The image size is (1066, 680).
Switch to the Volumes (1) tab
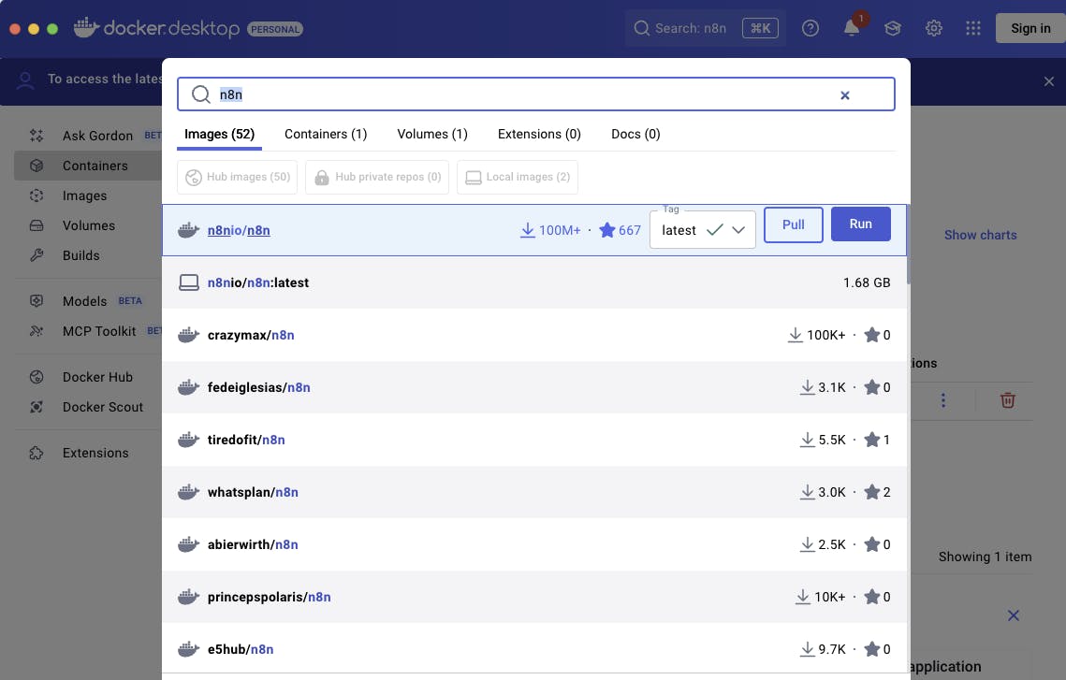[x=432, y=134]
